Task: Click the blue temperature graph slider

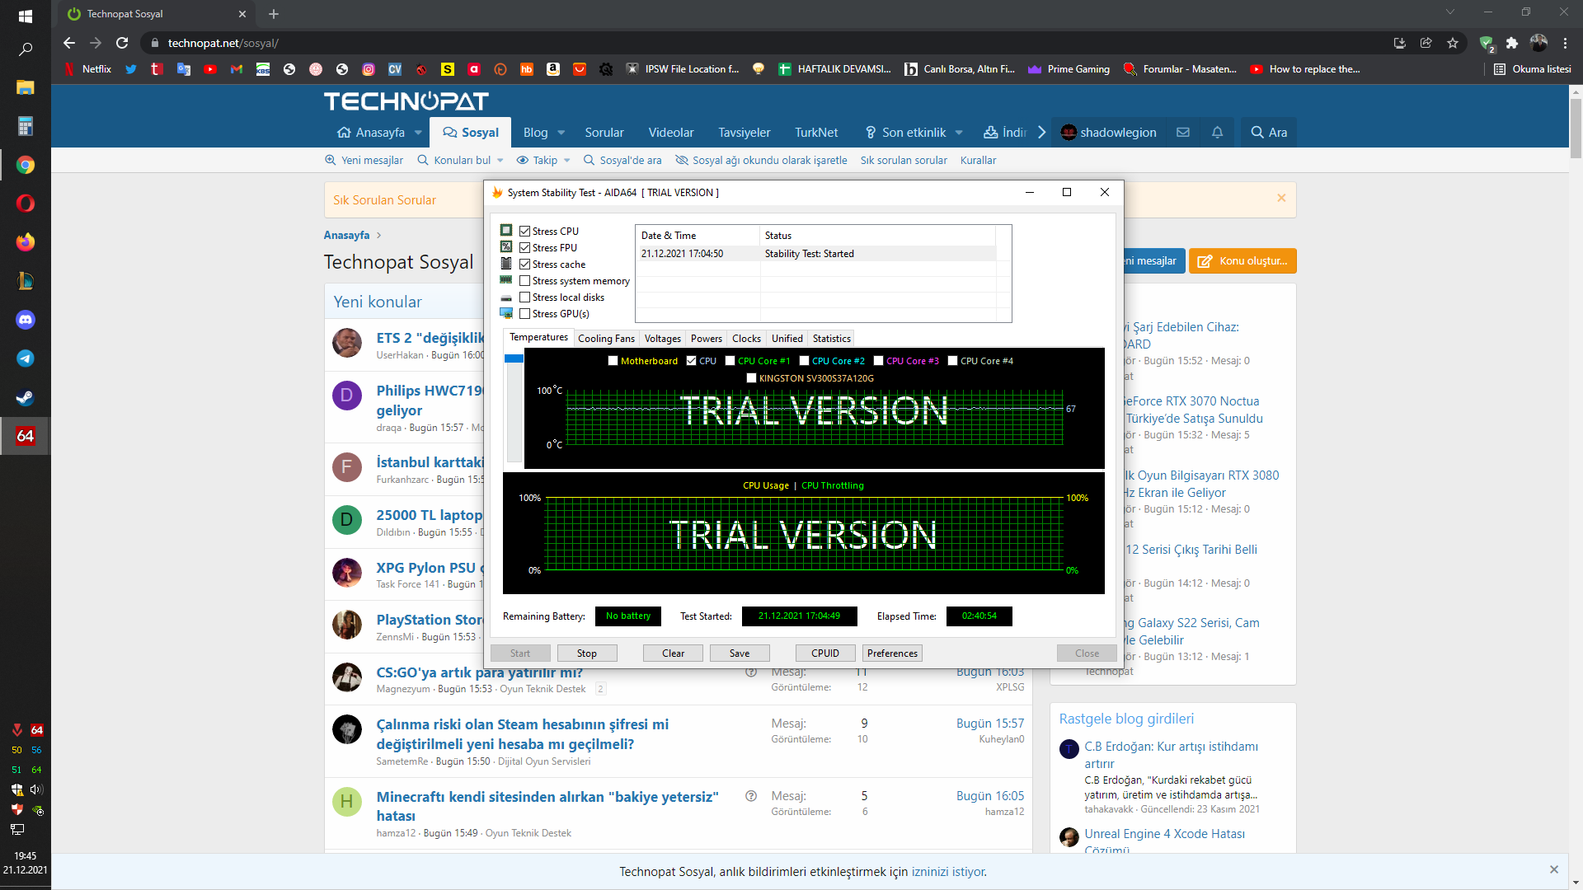Action: click(x=514, y=359)
